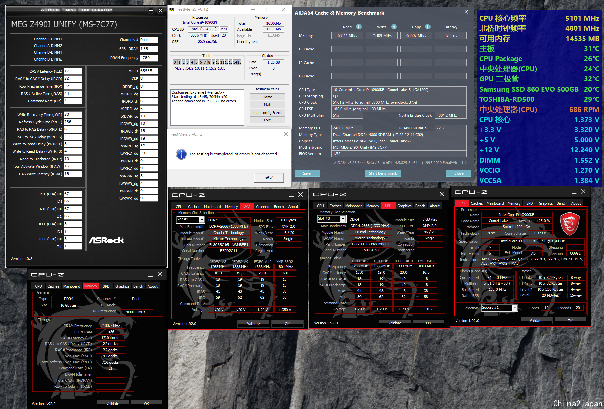Click test number 15 in TestMem5 Tests row
This screenshot has width=604, height=409.
click(239, 62)
